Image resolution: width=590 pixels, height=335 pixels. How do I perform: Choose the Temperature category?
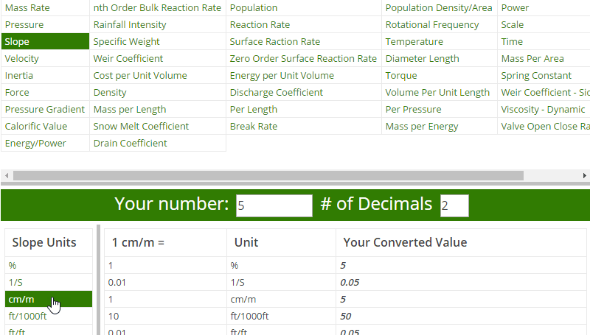tap(414, 42)
